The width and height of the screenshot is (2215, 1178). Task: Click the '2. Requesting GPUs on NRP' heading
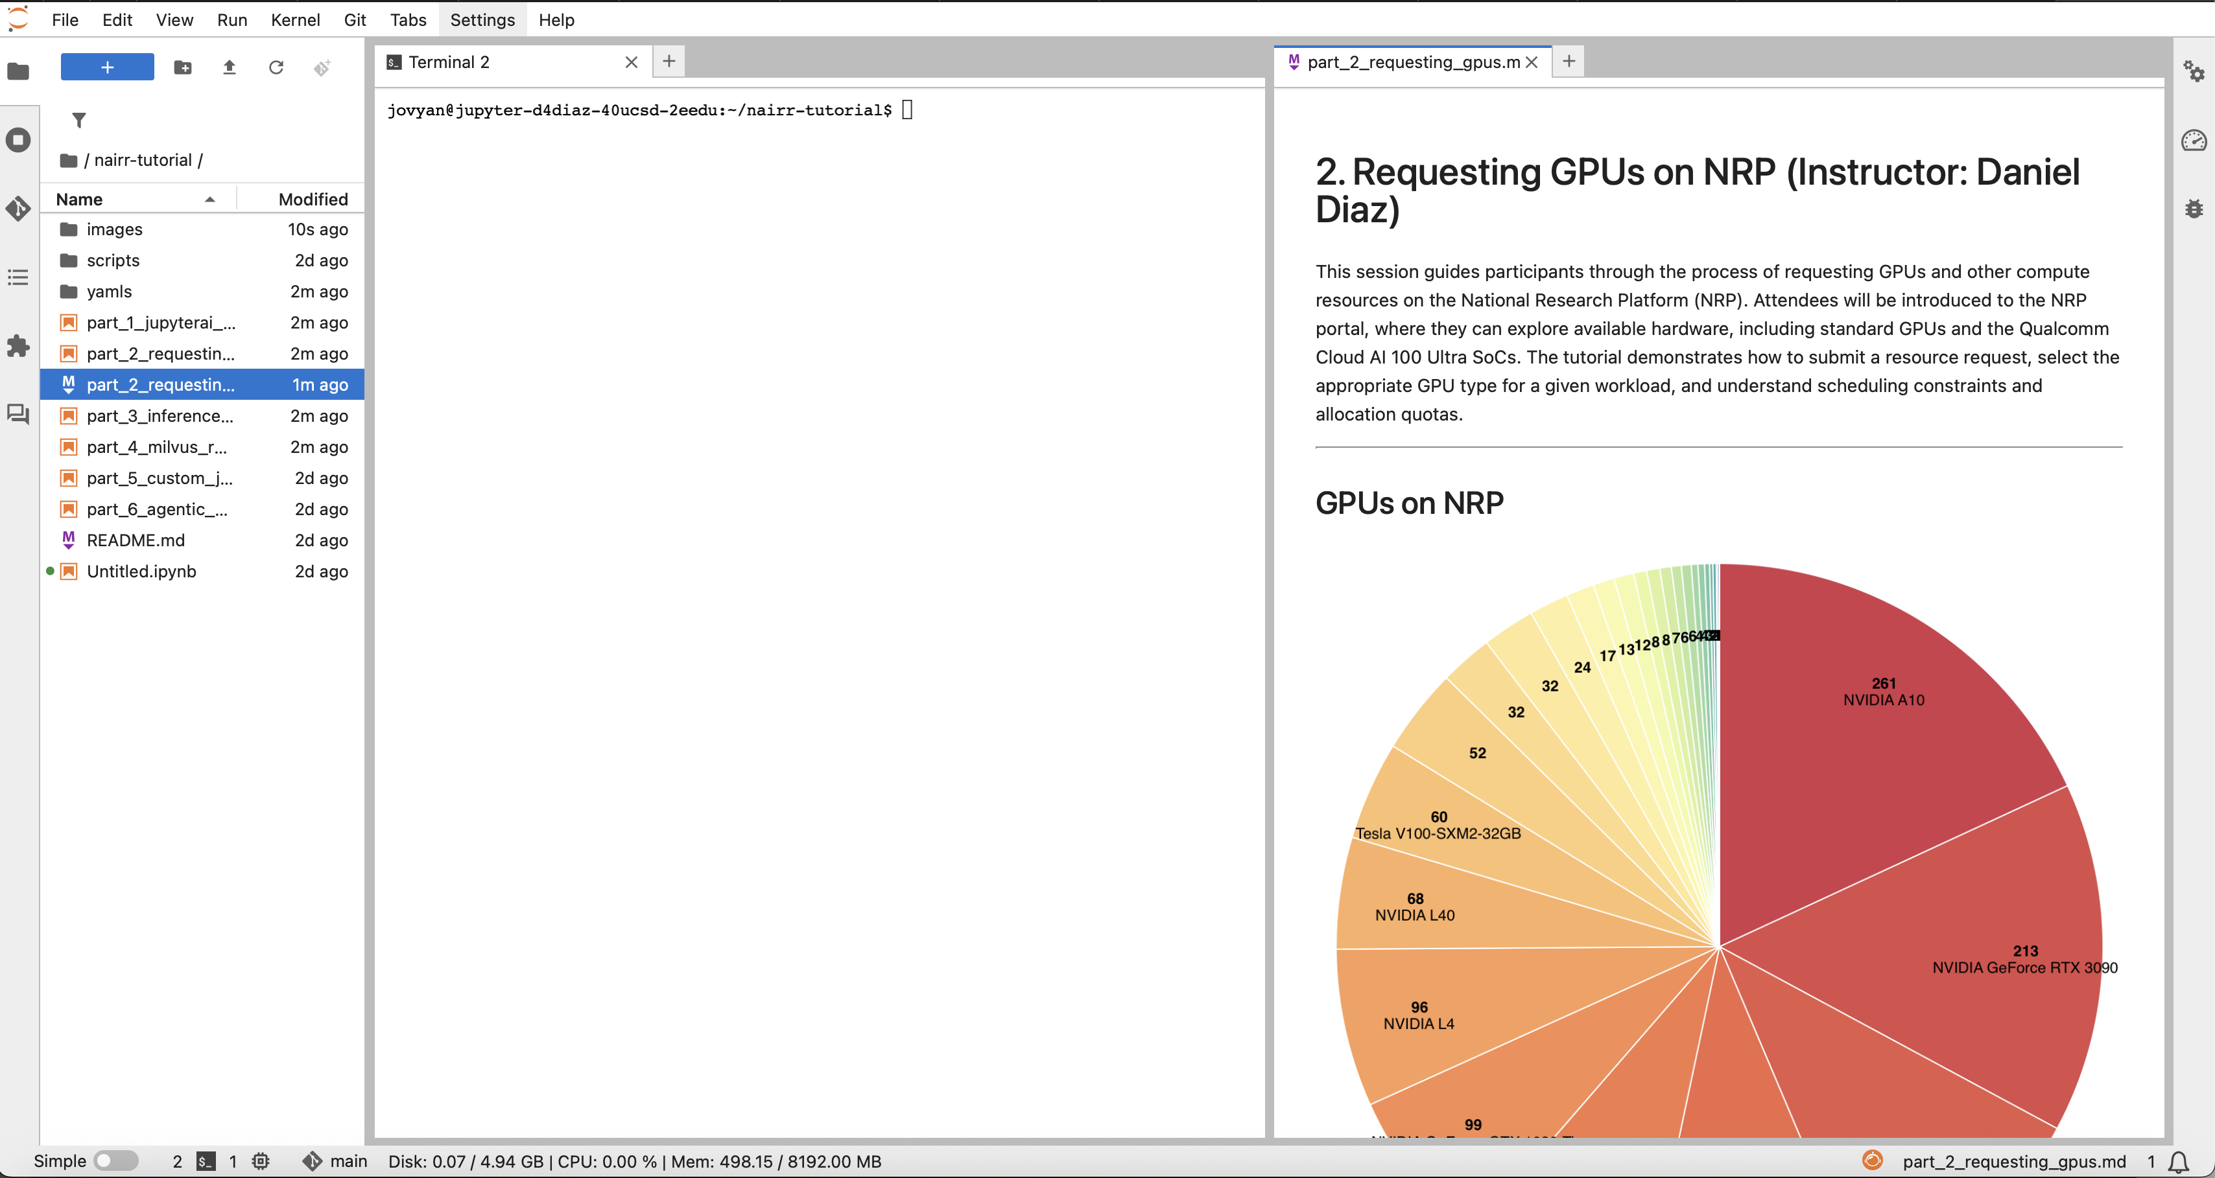1698,191
